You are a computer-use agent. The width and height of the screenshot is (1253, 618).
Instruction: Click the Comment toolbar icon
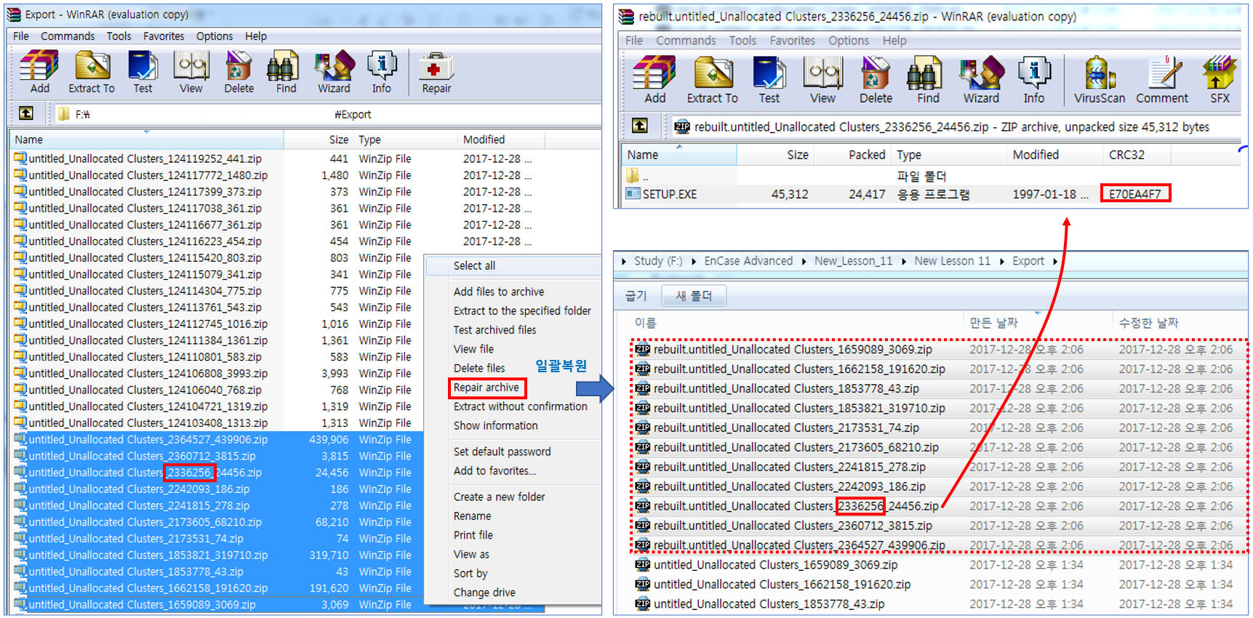coord(1162,80)
